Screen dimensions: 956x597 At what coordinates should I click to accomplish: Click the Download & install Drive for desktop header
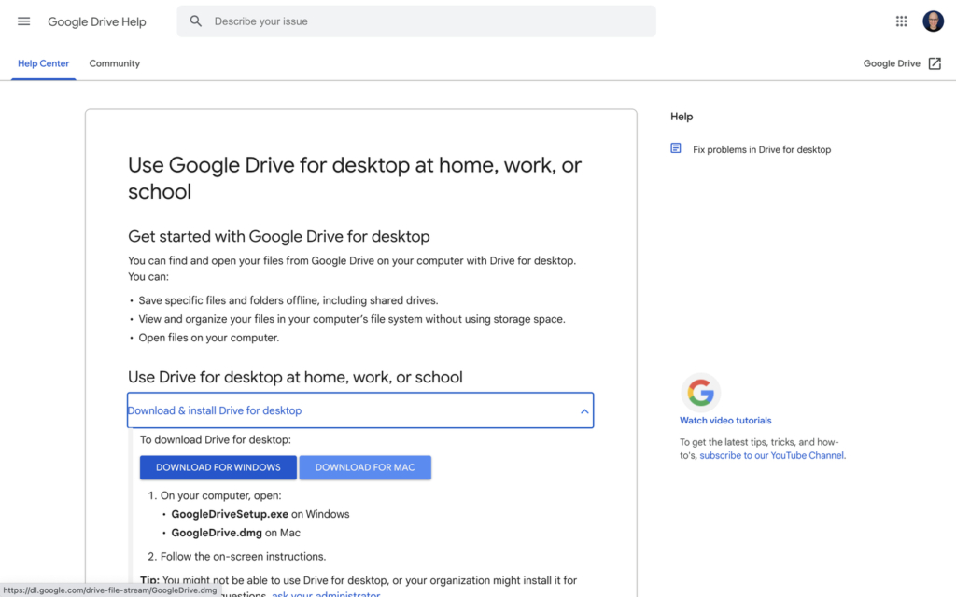(x=216, y=410)
